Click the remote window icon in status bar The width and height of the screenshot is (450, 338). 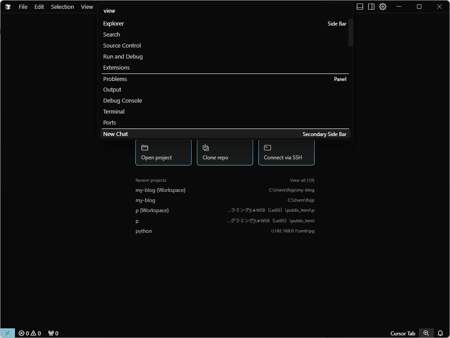[7, 333]
